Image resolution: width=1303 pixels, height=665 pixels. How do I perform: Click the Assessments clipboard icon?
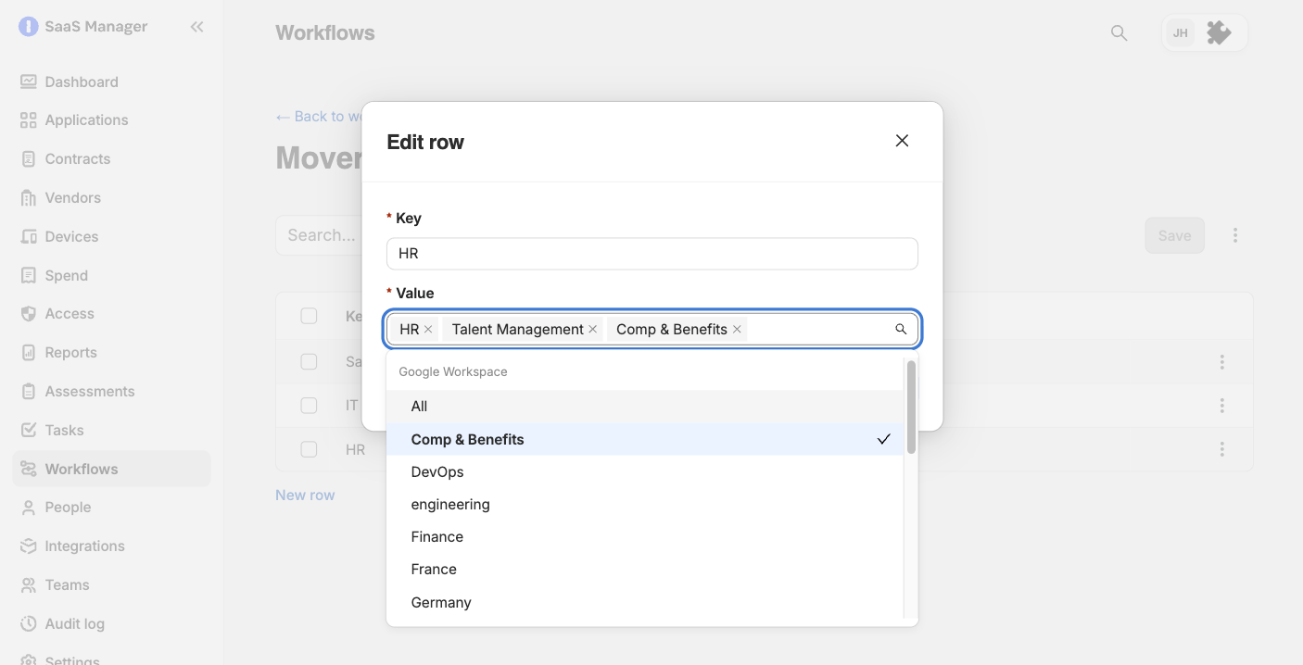point(29,392)
